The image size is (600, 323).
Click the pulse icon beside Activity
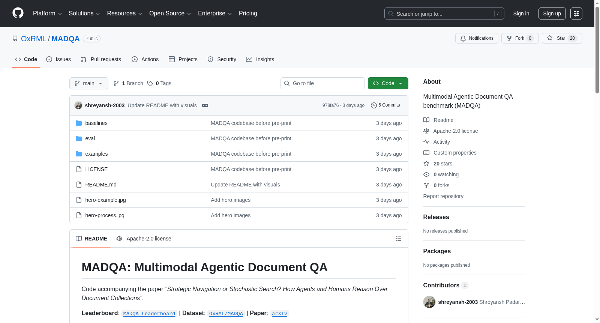[426, 142]
